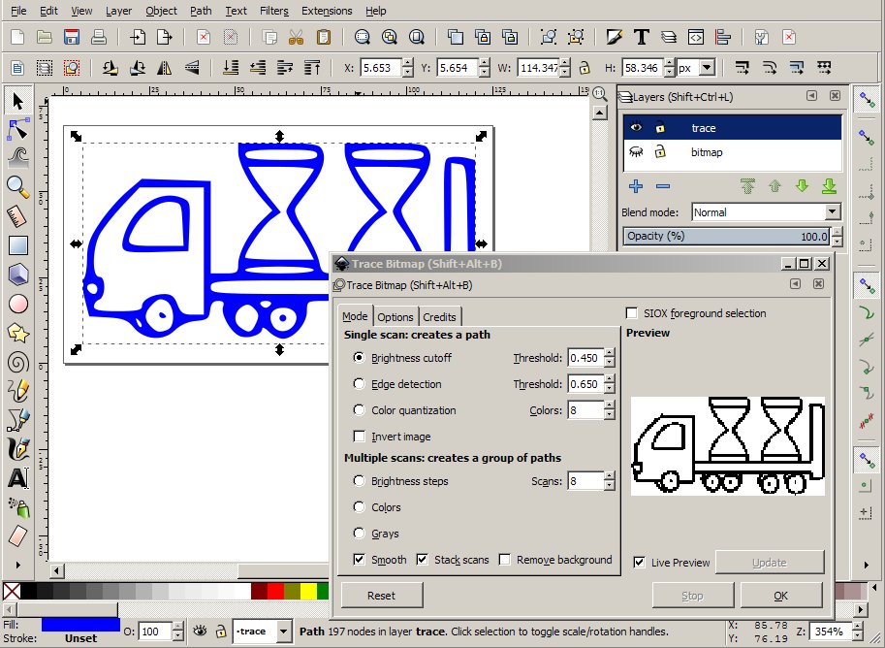Select the Node editing tool

tap(16, 126)
